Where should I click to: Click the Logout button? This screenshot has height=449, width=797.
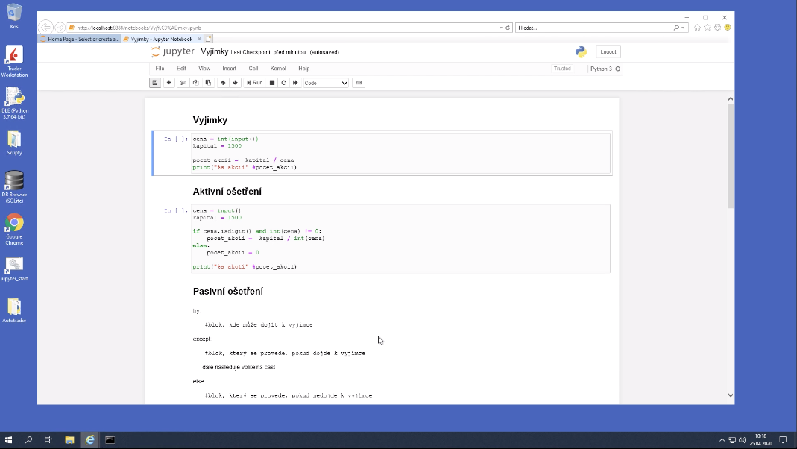click(x=608, y=51)
